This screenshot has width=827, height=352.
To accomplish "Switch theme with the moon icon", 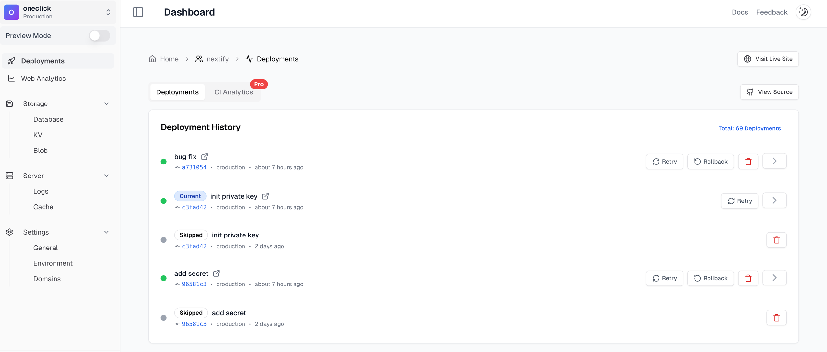I will coord(803,12).
